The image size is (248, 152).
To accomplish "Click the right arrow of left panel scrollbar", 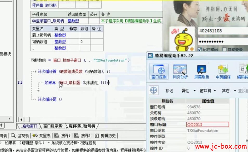I will pos(9,118).
